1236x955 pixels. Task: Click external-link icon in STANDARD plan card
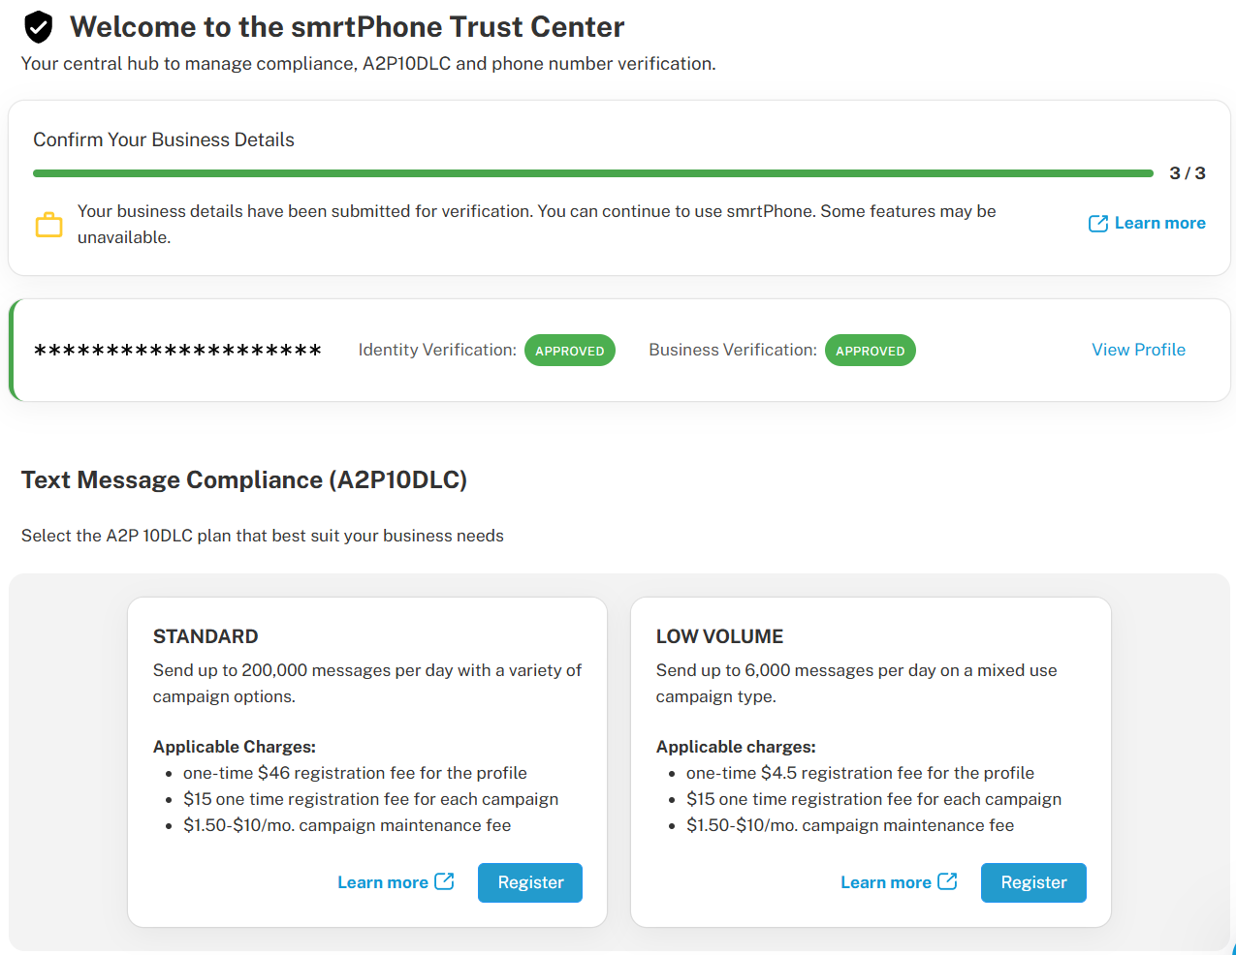444,881
